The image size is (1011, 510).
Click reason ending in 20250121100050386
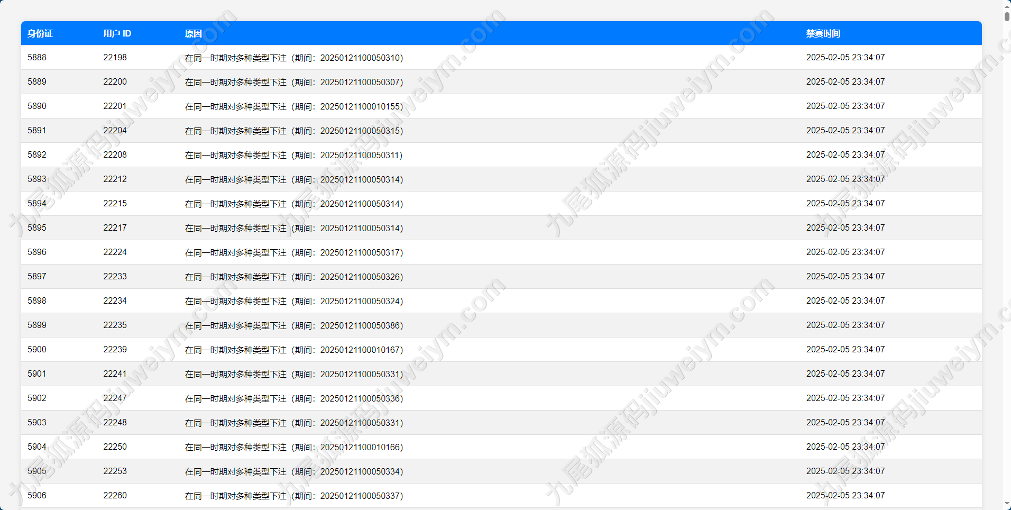click(x=294, y=325)
